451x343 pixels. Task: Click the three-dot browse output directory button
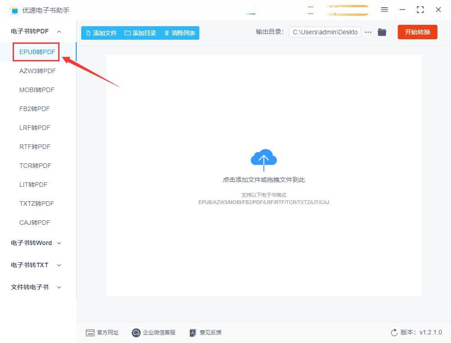coord(368,32)
